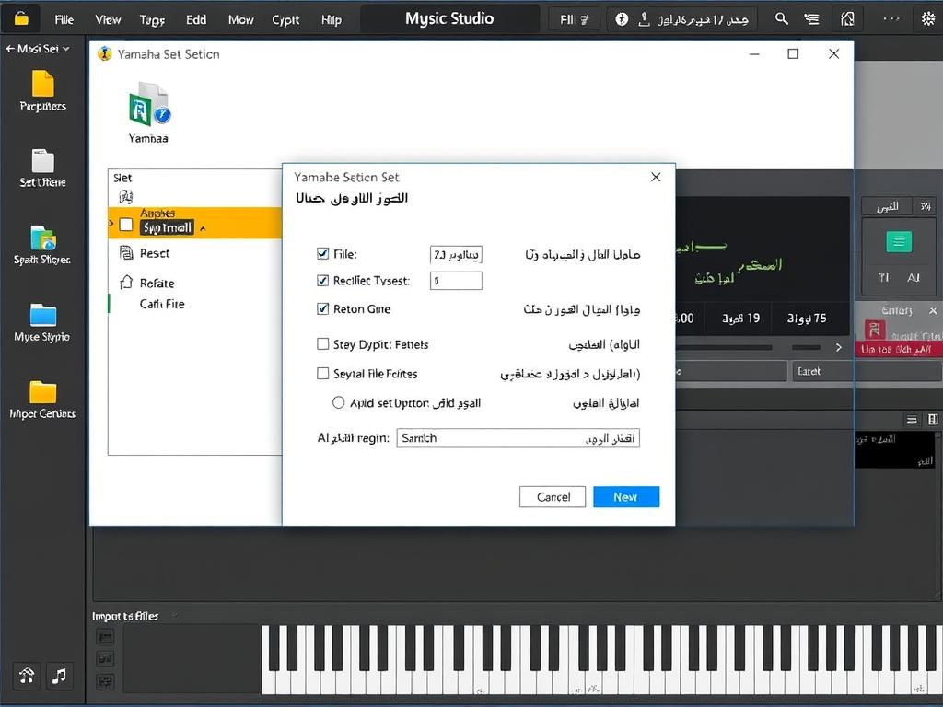Click the upload export icon in top bar

[x=644, y=19]
